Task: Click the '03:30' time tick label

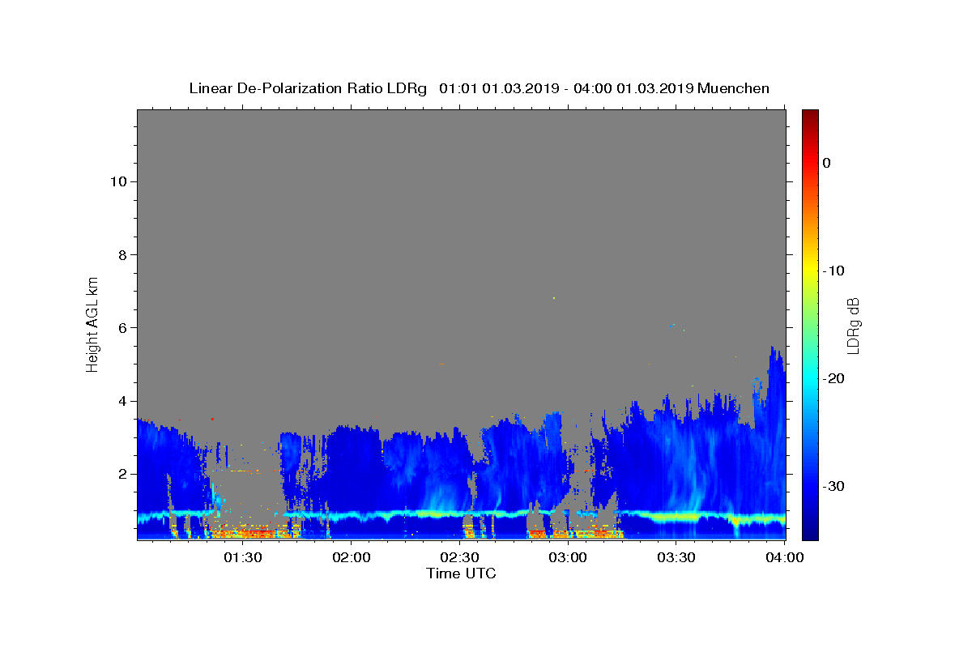Action: pos(676,558)
